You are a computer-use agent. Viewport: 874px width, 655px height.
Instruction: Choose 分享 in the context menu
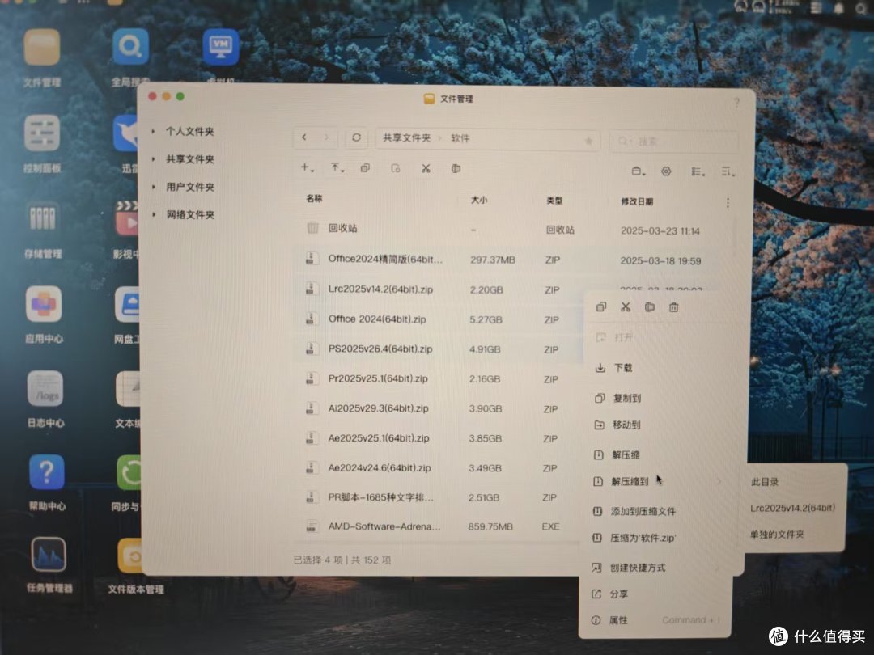pyautogui.click(x=656, y=594)
